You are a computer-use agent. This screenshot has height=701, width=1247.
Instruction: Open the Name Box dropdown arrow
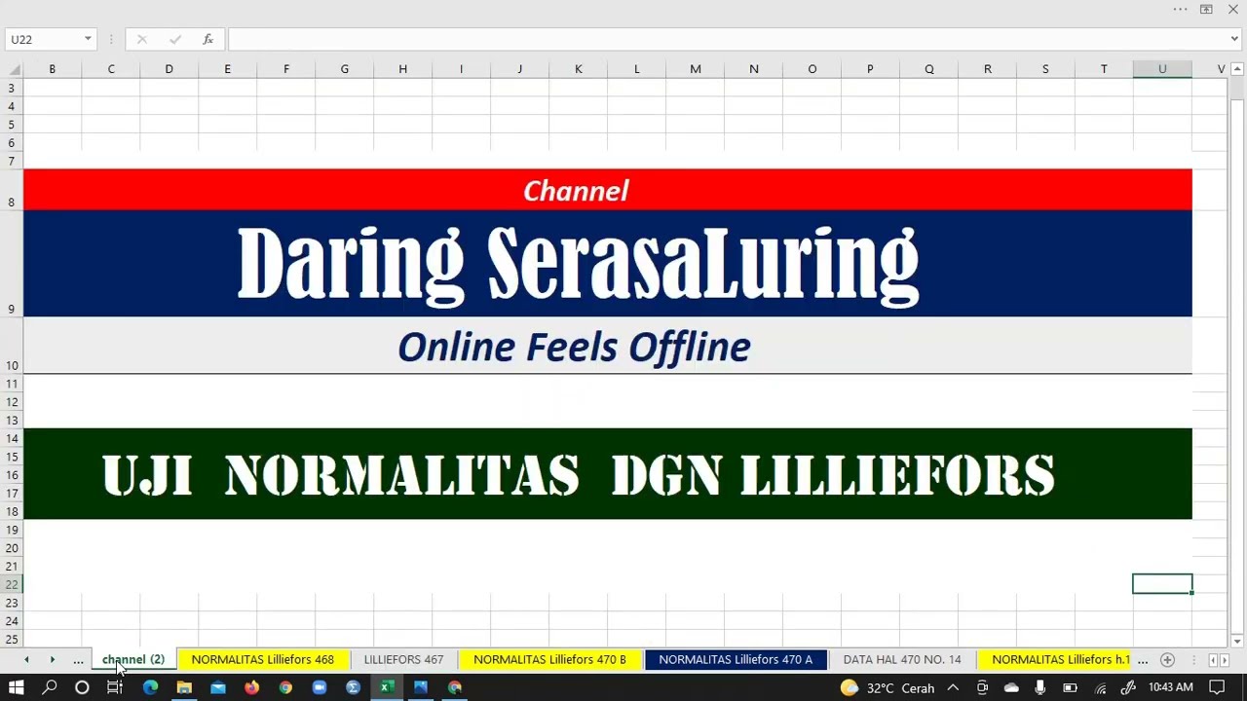[88, 39]
